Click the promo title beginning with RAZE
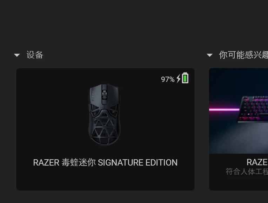Image resolution: width=268 pixels, height=203 pixels. [x=257, y=162]
